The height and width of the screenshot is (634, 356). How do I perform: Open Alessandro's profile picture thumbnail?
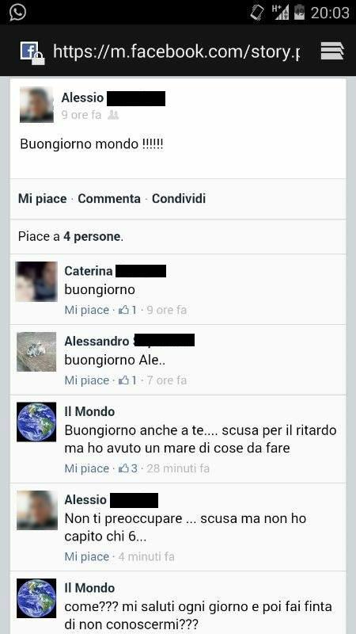pos(36,352)
